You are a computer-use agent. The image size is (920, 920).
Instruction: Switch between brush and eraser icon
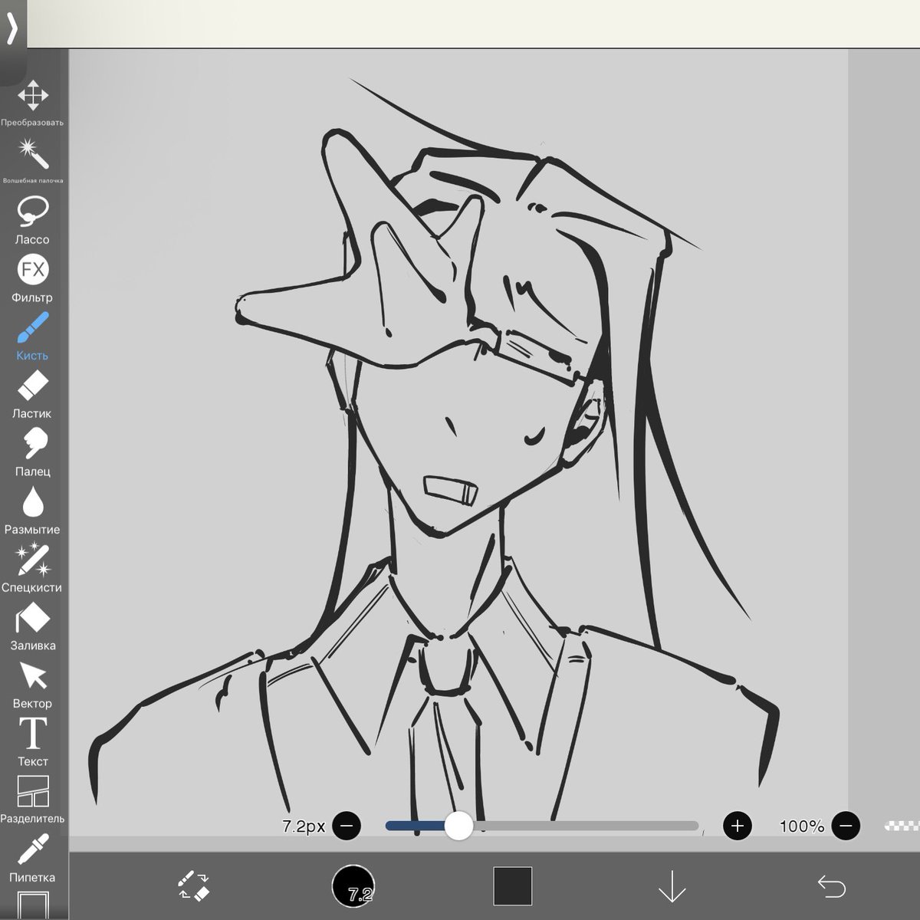(194, 886)
